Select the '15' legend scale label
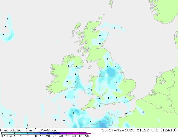Viewport: 178px width, 137px height. (42, 136)
